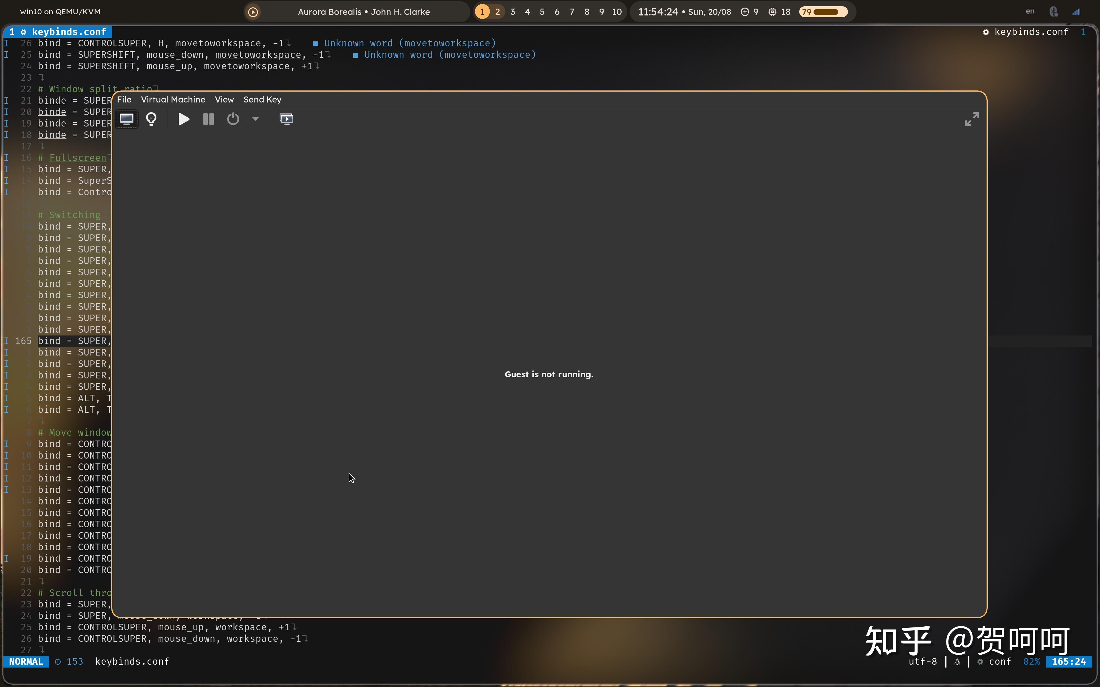Click the Pause virtual machine button

(x=208, y=119)
